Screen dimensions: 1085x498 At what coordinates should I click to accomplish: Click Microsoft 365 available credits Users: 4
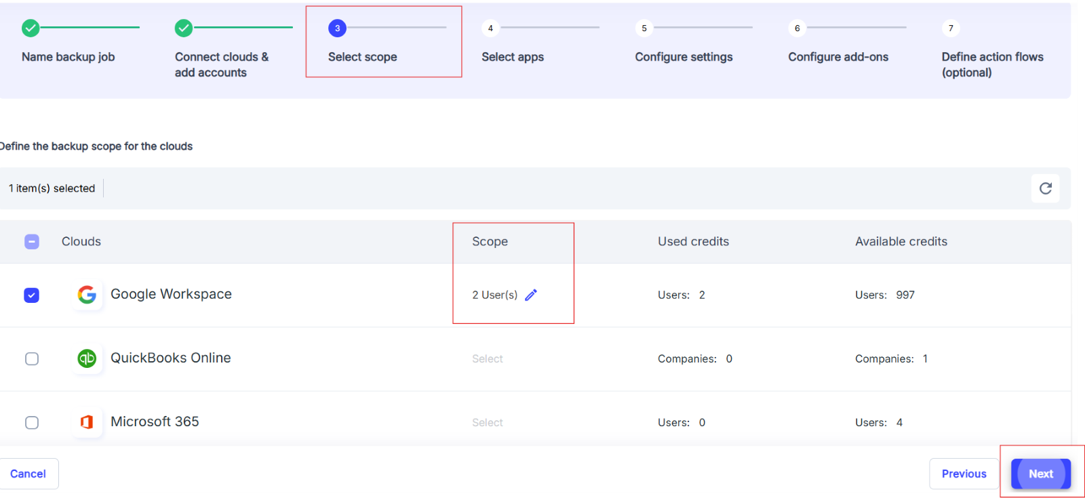(x=879, y=422)
